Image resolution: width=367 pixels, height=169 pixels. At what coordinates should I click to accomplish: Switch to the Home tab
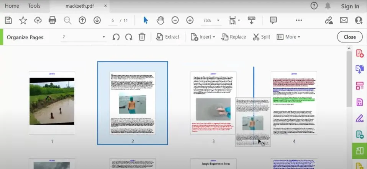12,6
